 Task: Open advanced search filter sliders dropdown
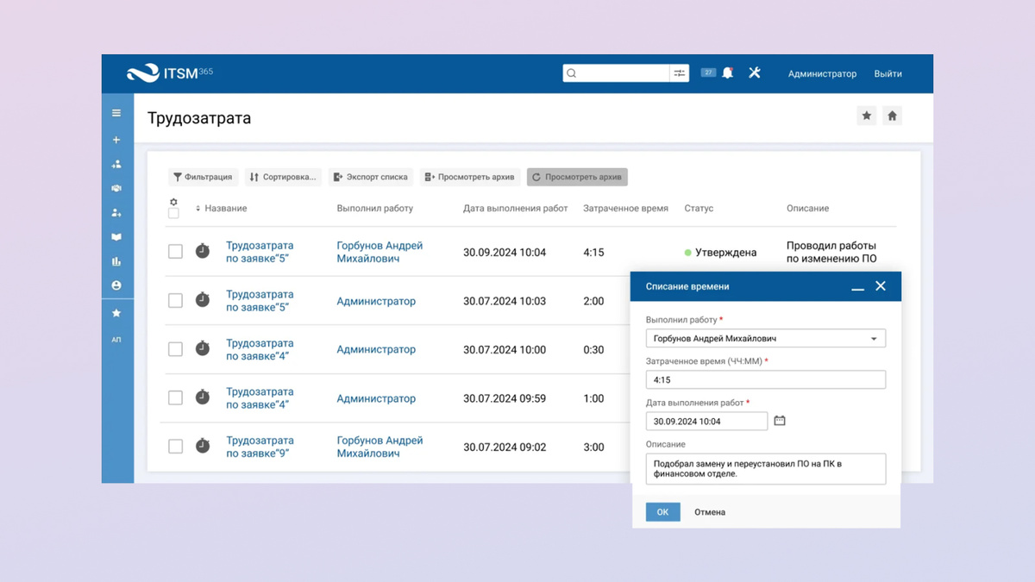pyautogui.click(x=681, y=73)
